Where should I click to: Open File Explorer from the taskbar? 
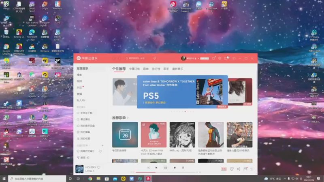click(x=98, y=179)
